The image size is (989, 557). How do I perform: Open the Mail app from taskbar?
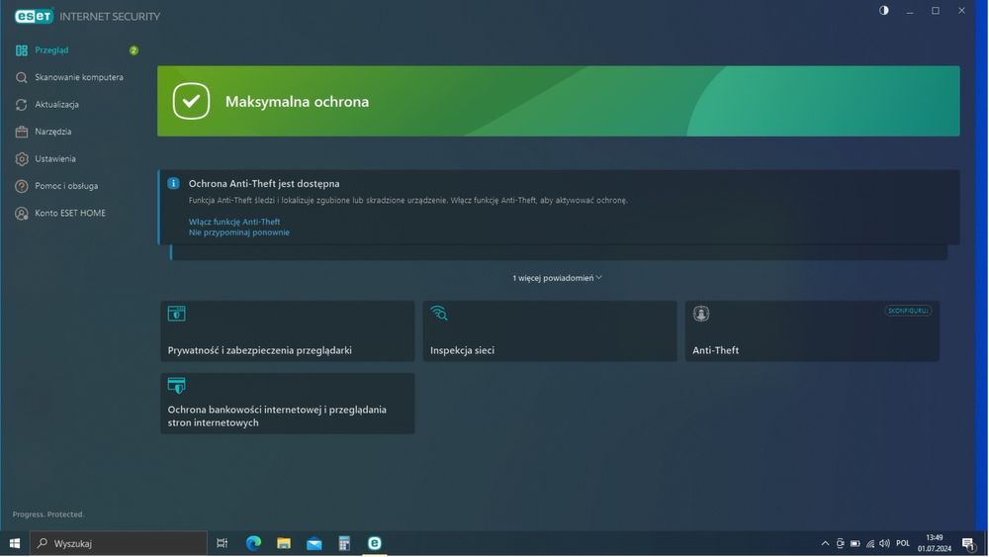pos(315,543)
